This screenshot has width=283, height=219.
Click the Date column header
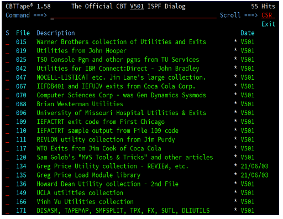point(248,33)
